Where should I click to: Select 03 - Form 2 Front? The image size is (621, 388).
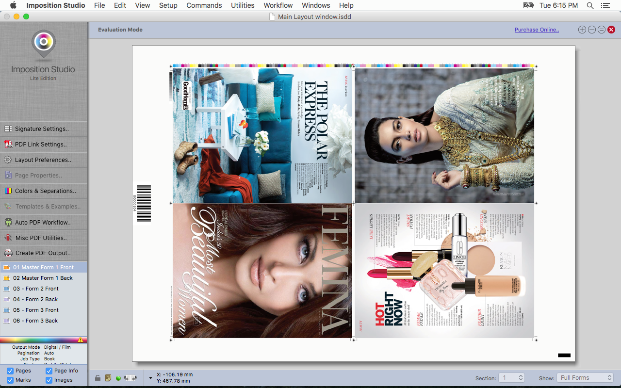coord(44,289)
